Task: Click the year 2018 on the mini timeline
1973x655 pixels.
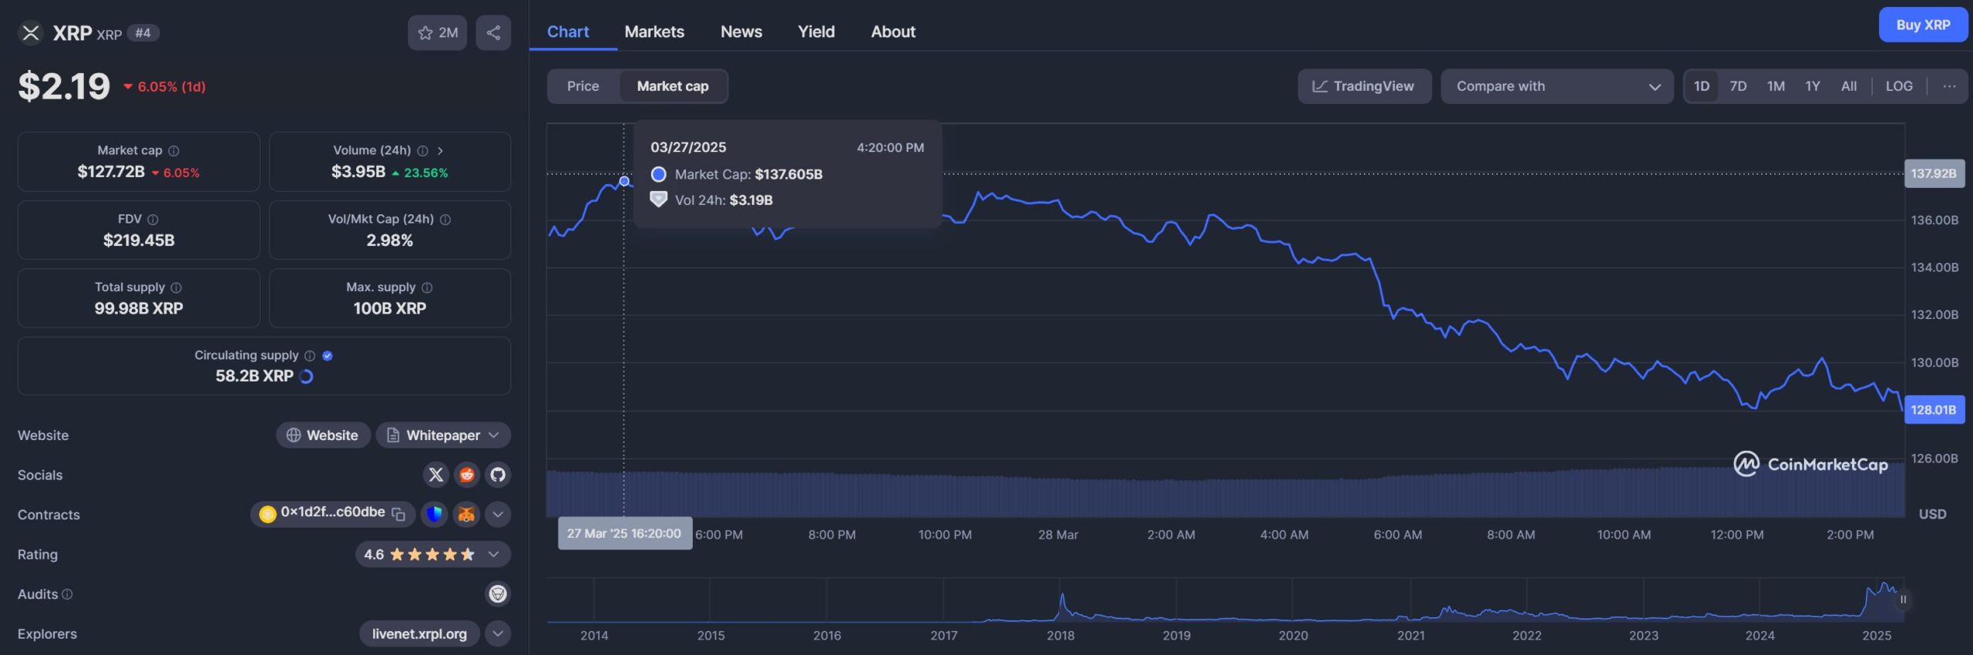Action: point(1060,636)
